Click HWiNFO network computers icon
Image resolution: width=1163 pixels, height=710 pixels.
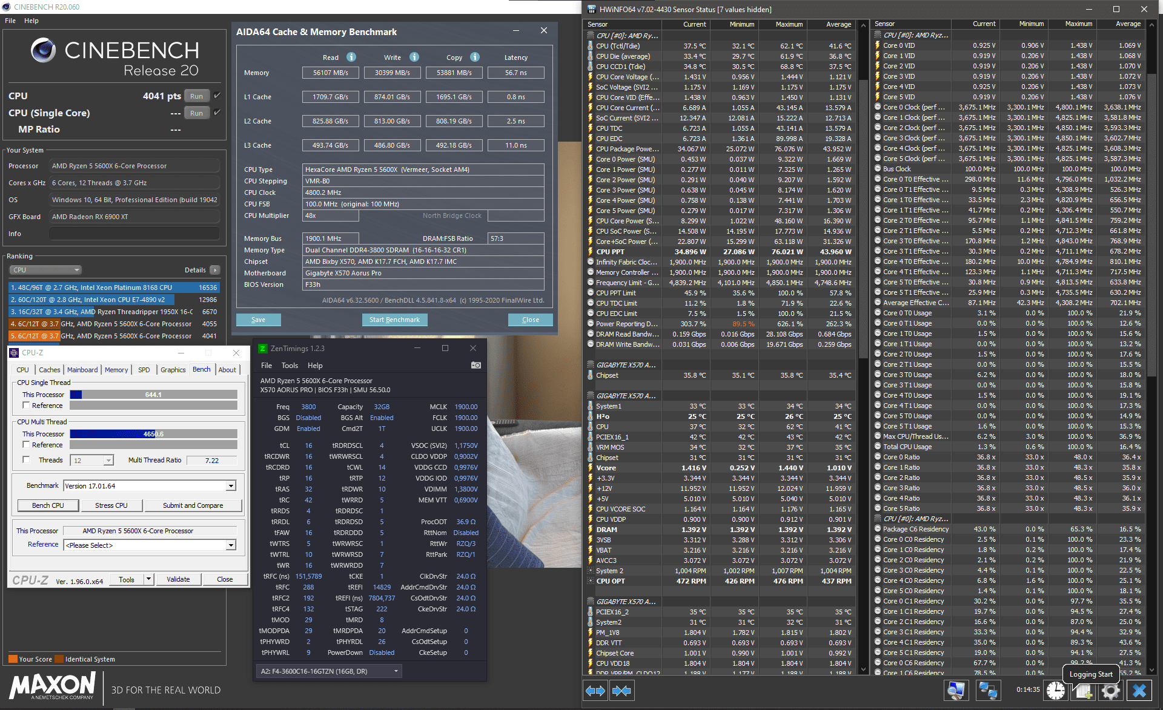click(988, 691)
